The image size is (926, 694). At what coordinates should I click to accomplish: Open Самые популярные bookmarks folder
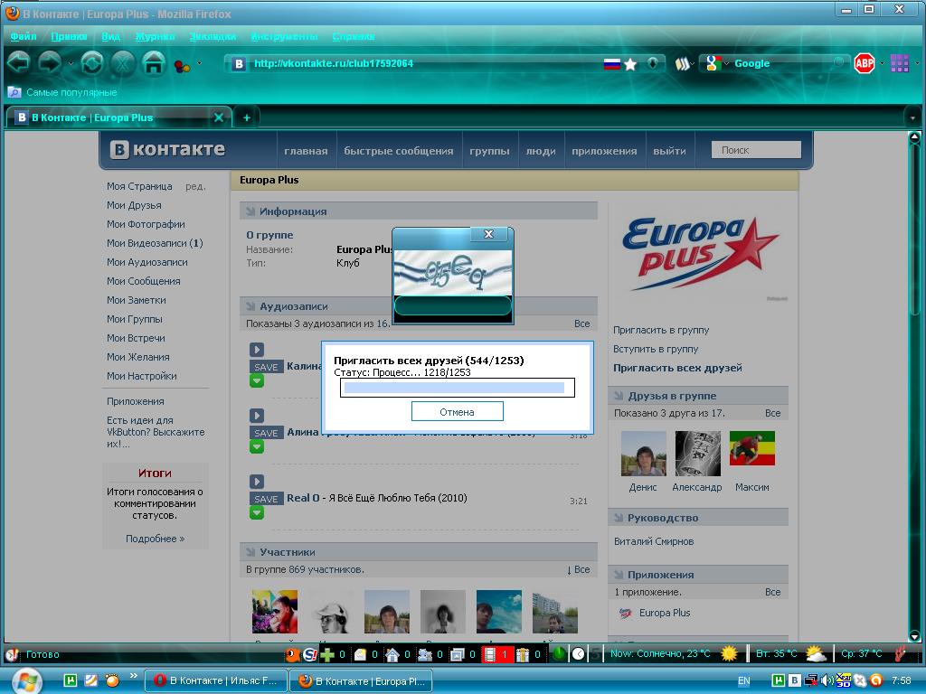(x=62, y=93)
